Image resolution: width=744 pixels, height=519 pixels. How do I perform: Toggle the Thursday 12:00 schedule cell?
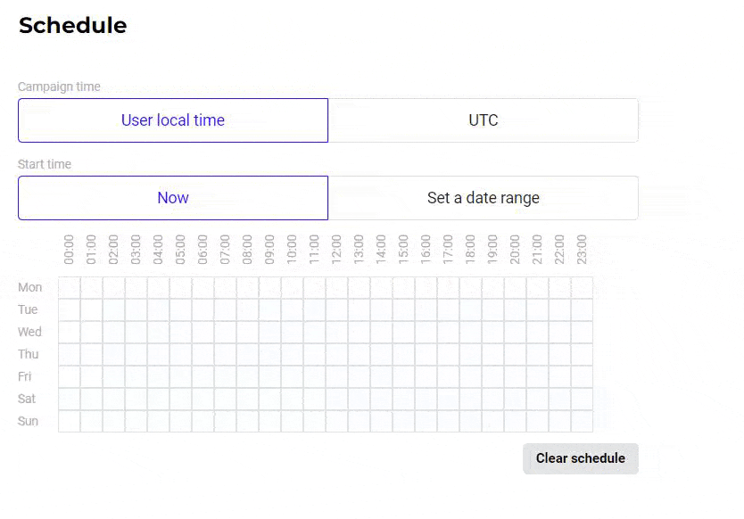[x=337, y=355]
